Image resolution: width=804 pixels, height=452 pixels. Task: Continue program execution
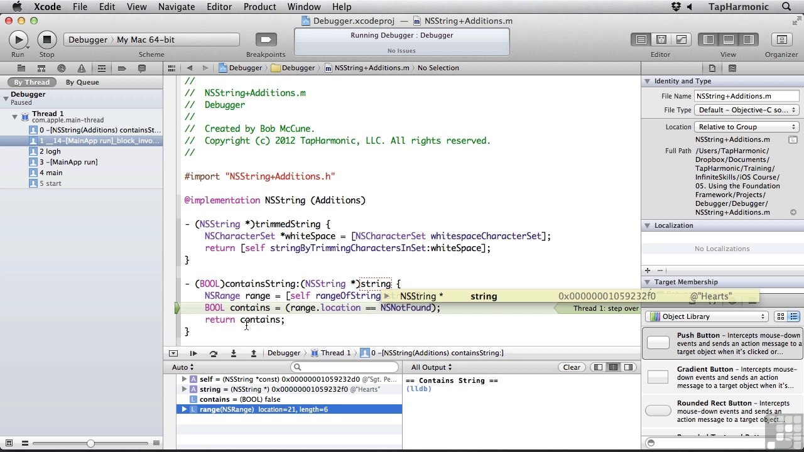(x=193, y=353)
